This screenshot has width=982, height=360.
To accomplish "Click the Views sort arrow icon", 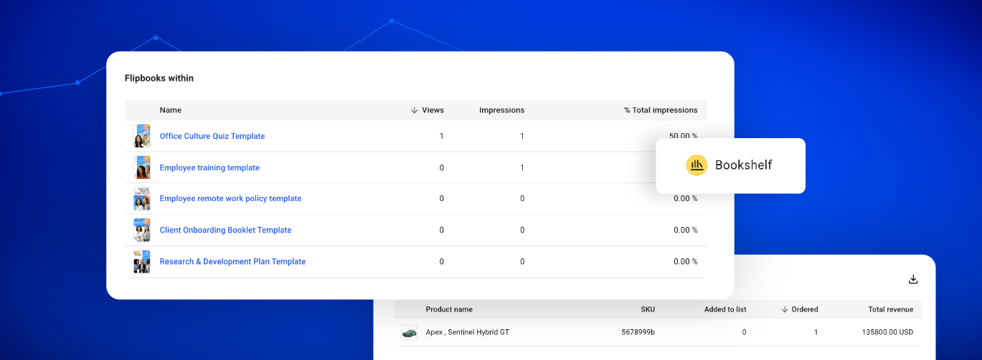I will coord(414,110).
